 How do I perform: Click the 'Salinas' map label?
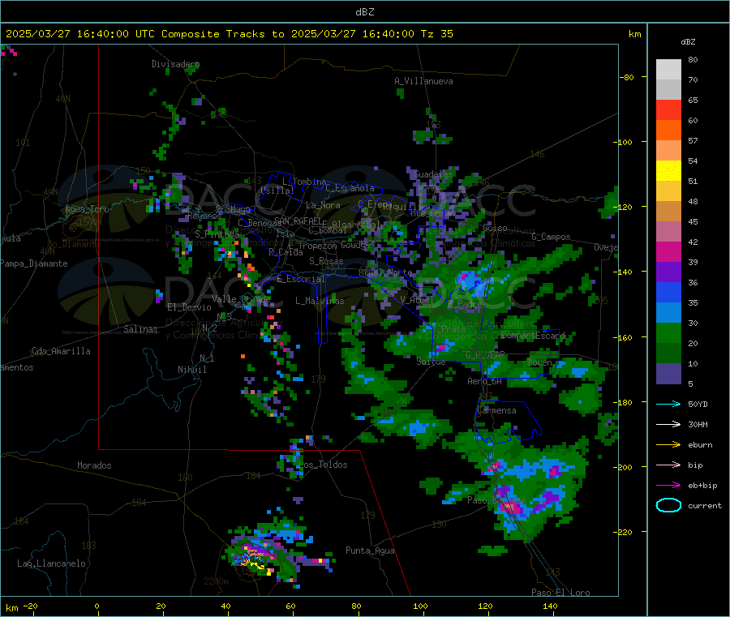140,329
